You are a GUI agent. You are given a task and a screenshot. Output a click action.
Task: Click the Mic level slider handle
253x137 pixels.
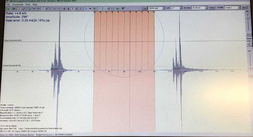point(248,17)
